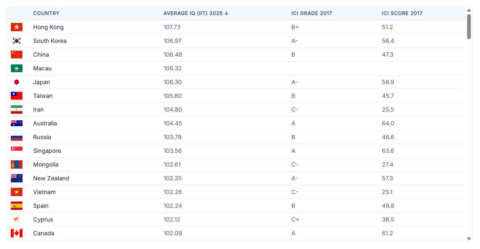Select the China country name
Image resolution: width=480 pixels, height=249 pixels.
click(41, 55)
